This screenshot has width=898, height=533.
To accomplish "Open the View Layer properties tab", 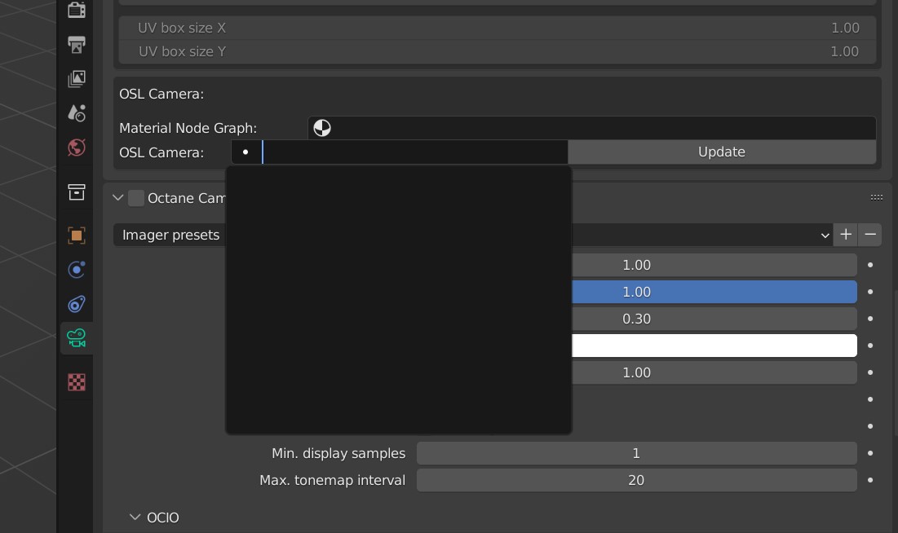I will click(x=77, y=79).
